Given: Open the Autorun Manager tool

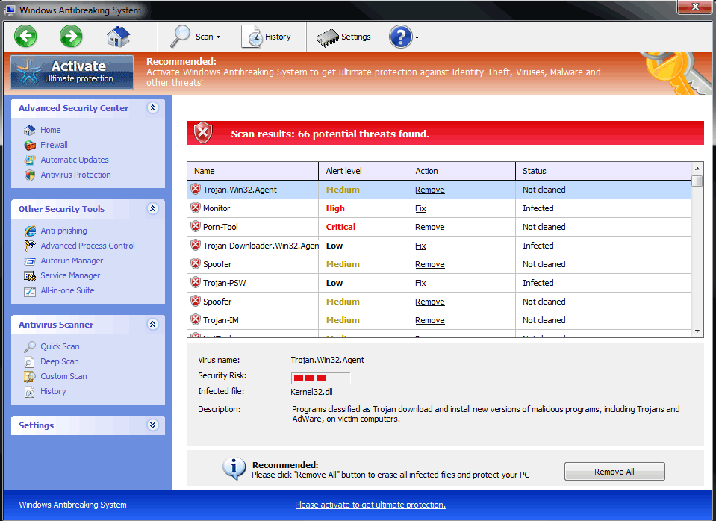Looking at the screenshot, I should tap(72, 260).
